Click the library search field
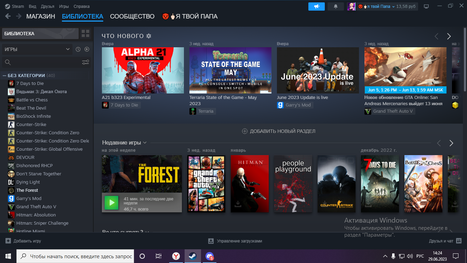This screenshot has width=467, height=263. [41, 62]
